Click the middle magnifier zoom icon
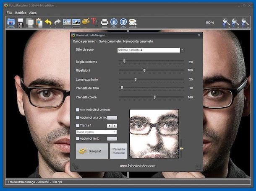 (x=235, y=23)
